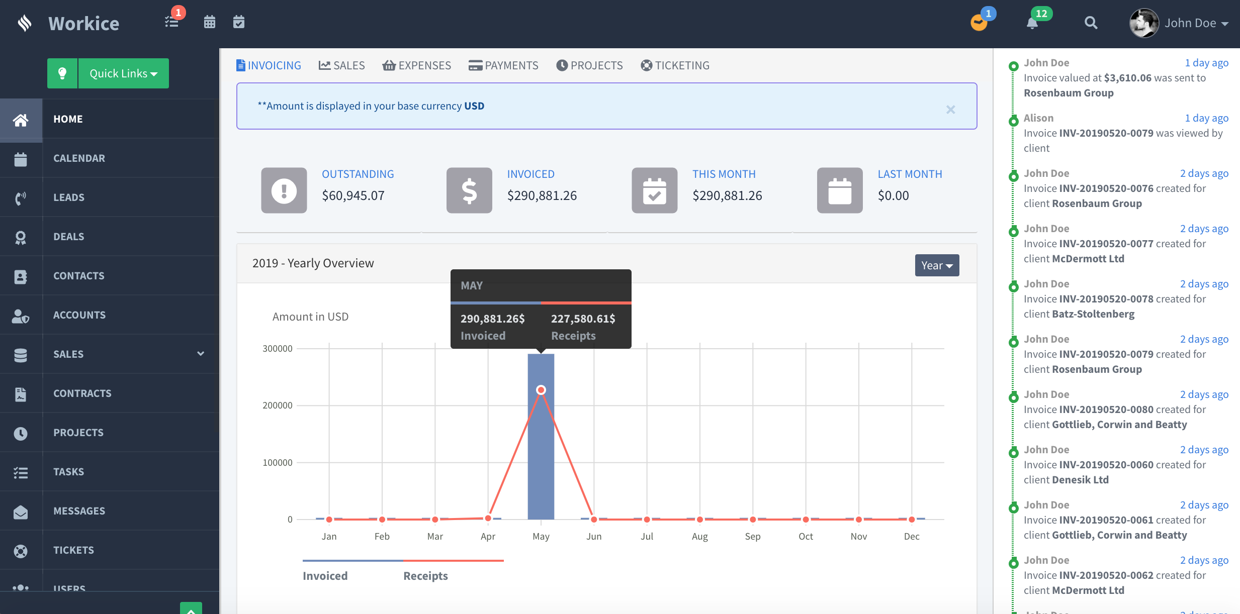
Task: Click the Leads phone icon
Action: 21,198
